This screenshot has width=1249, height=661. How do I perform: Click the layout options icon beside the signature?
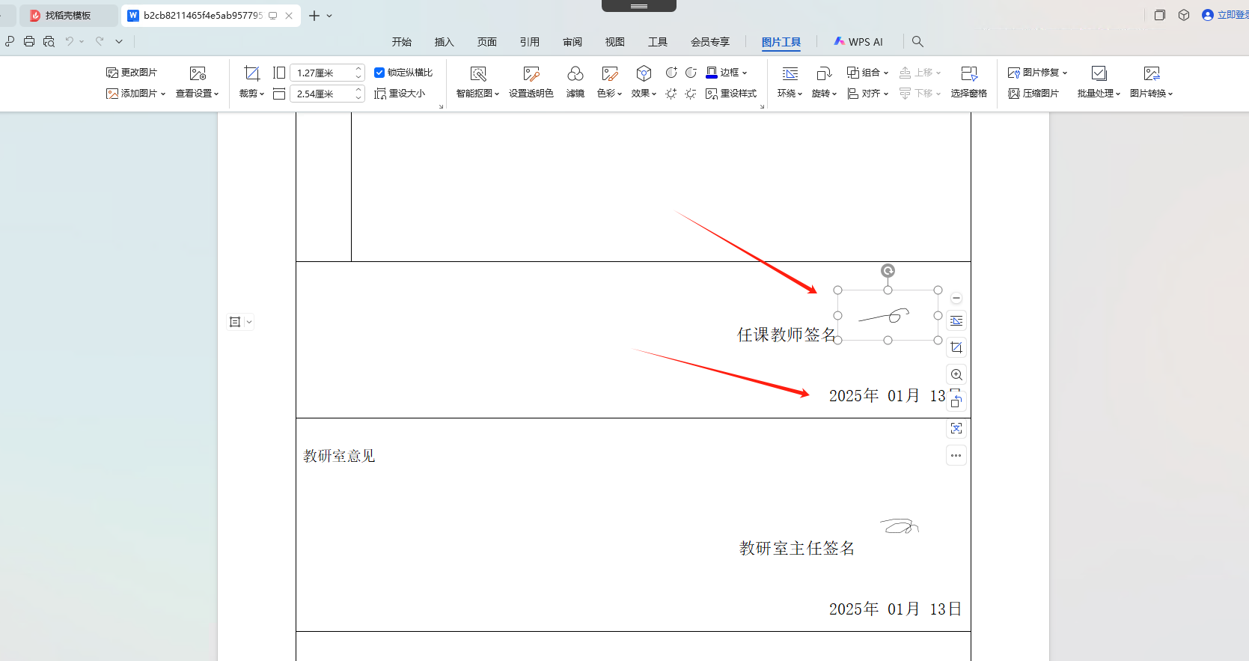coord(956,321)
